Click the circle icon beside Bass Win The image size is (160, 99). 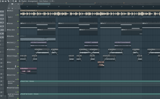coord(8,30)
